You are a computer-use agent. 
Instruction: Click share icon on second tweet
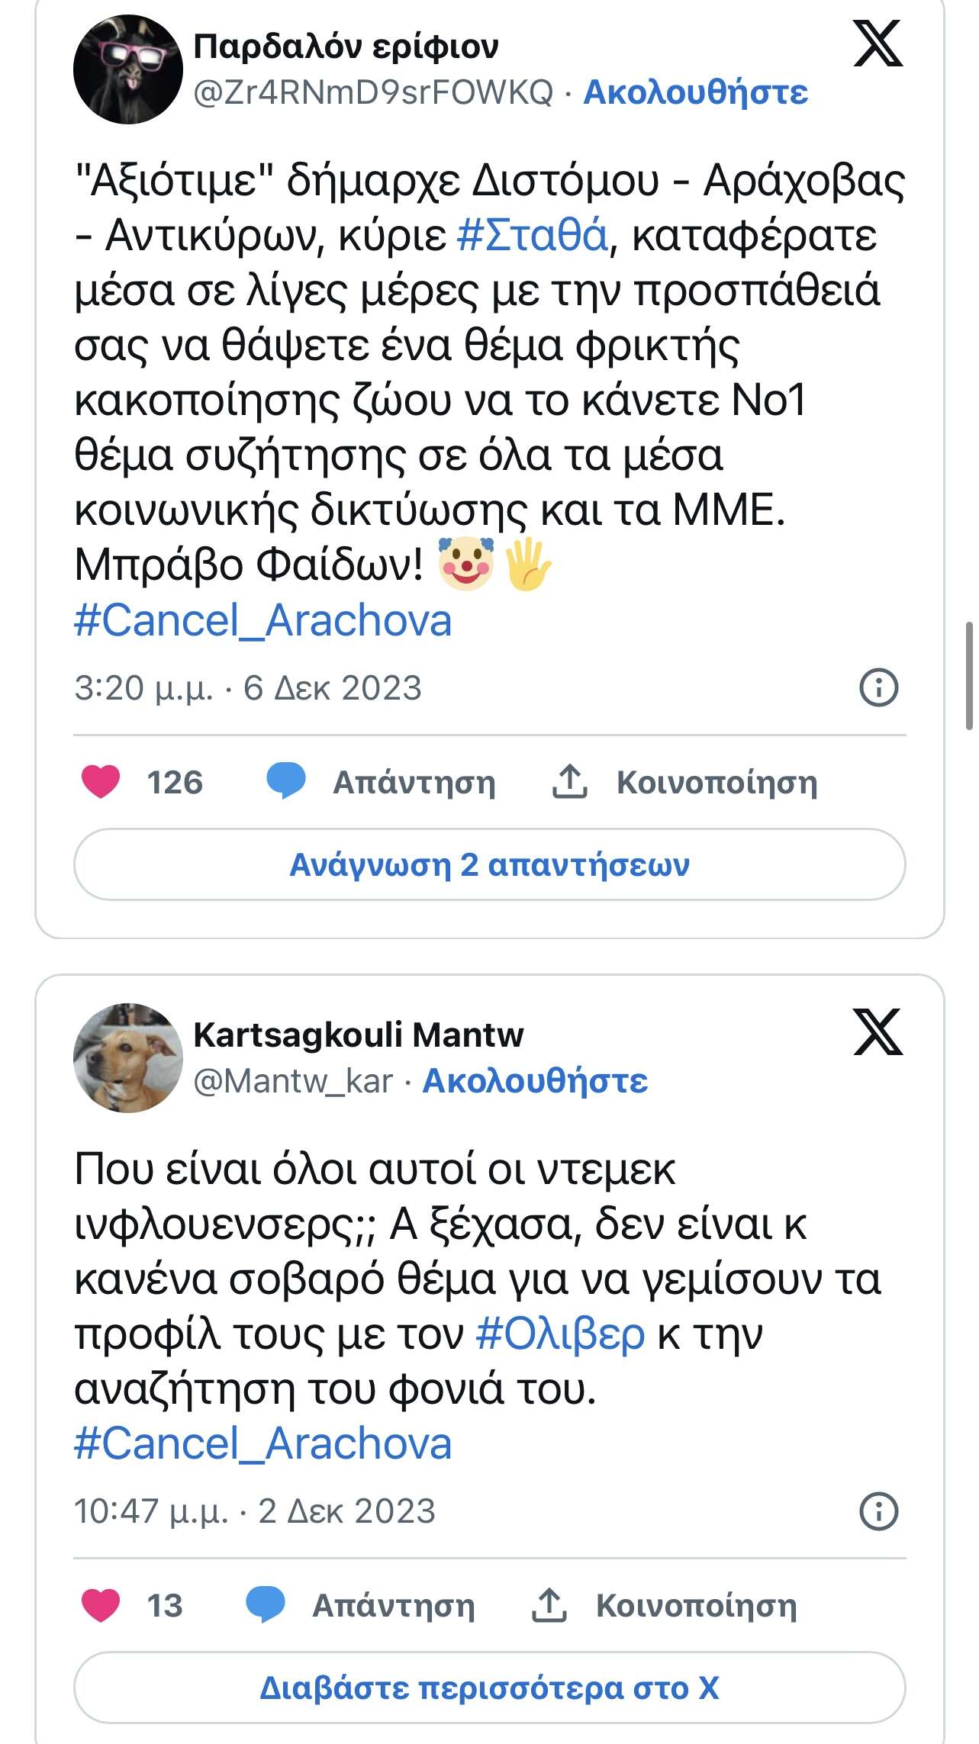coord(549,1605)
